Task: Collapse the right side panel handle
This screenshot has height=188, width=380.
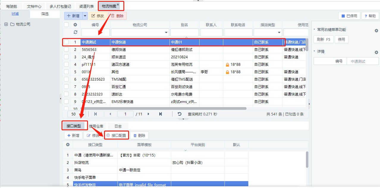Action: pyautogui.click(x=309, y=104)
